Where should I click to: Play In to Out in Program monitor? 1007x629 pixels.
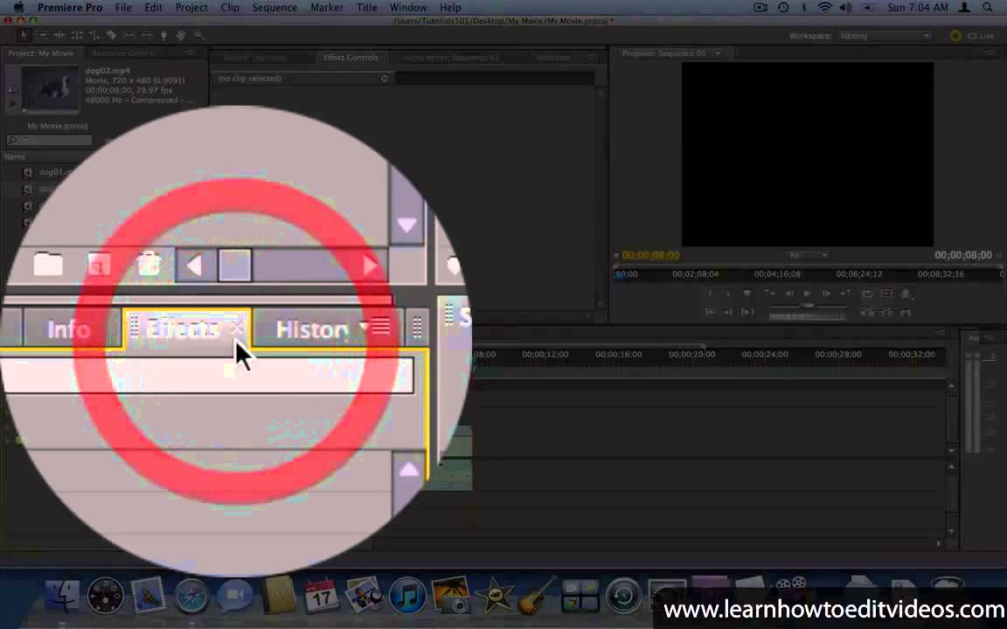(x=747, y=313)
